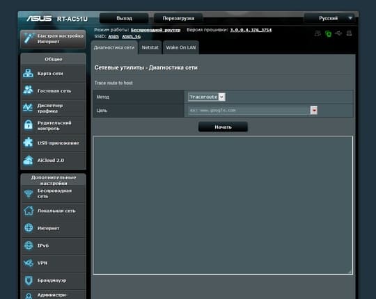The height and width of the screenshot is (299, 376).
Task: Open Гостевая сеть menu item
Action: click(x=54, y=90)
